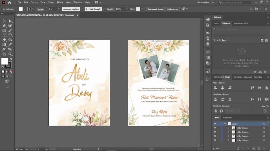The width and height of the screenshot is (270, 151).
Task: Select the Direct Selection tool
Action: click(x=10, y=21)
